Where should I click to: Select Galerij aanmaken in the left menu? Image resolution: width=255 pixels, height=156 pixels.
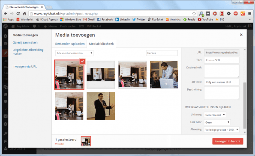[25, 42]
